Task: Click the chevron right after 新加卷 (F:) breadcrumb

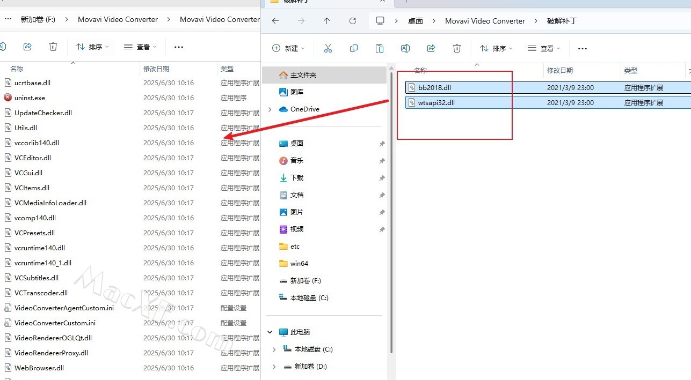Action: pyautogui.click(x=67, y=19)
